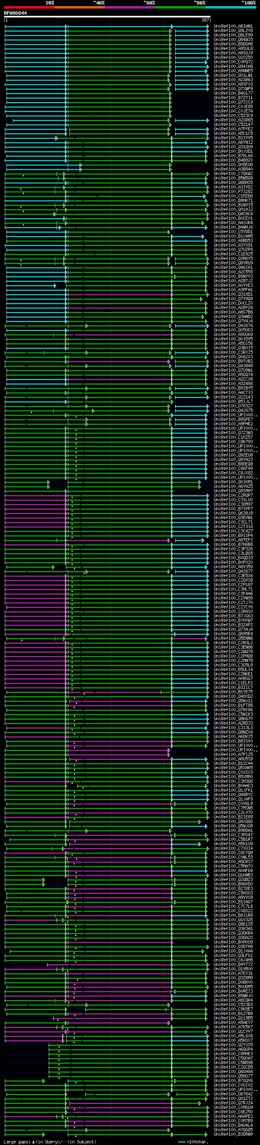Select the UniRef100_Q9SMH7 label
Viewport: 260px width, 1145px height.
point(233,491)
